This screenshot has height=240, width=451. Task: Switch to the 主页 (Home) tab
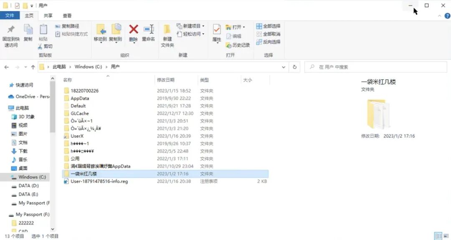pyautogui.click(x=29, y=16)
